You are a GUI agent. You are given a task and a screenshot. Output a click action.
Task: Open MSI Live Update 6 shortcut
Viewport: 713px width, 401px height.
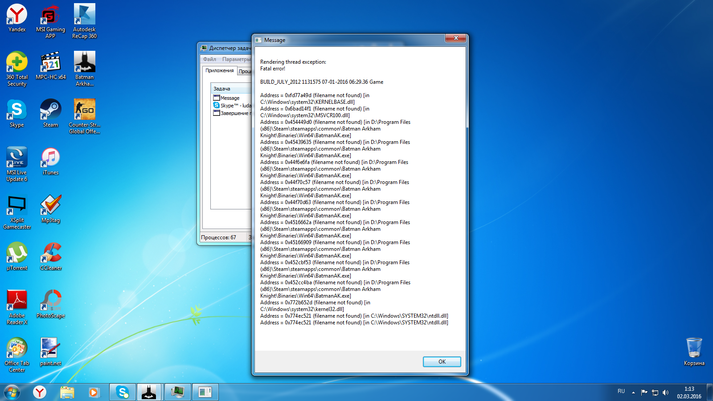(17, 164)
